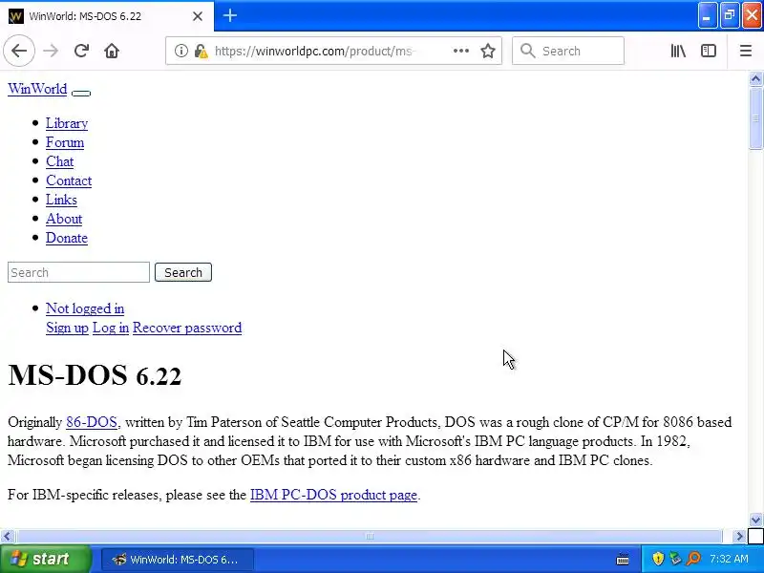The width and height of the screenshot is (764, 573).
Task: Click the page Search button
Action: point(183,272)
